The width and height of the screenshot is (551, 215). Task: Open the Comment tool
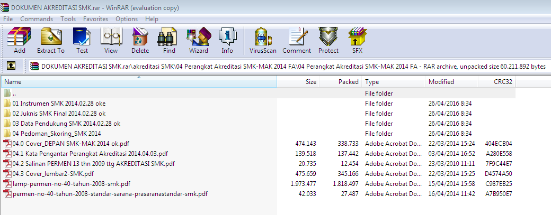pyautogui.click(x=297, y=41)
